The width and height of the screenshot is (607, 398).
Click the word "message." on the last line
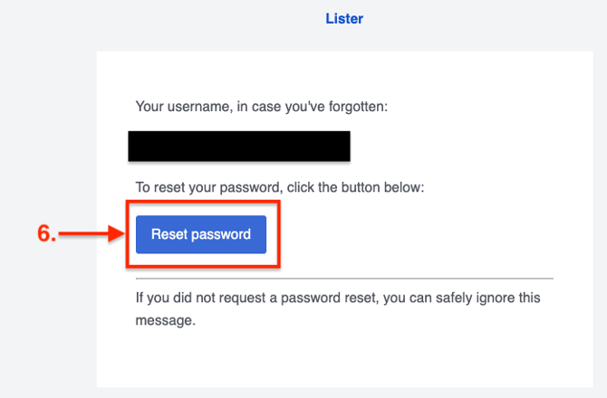click(165, 320)
